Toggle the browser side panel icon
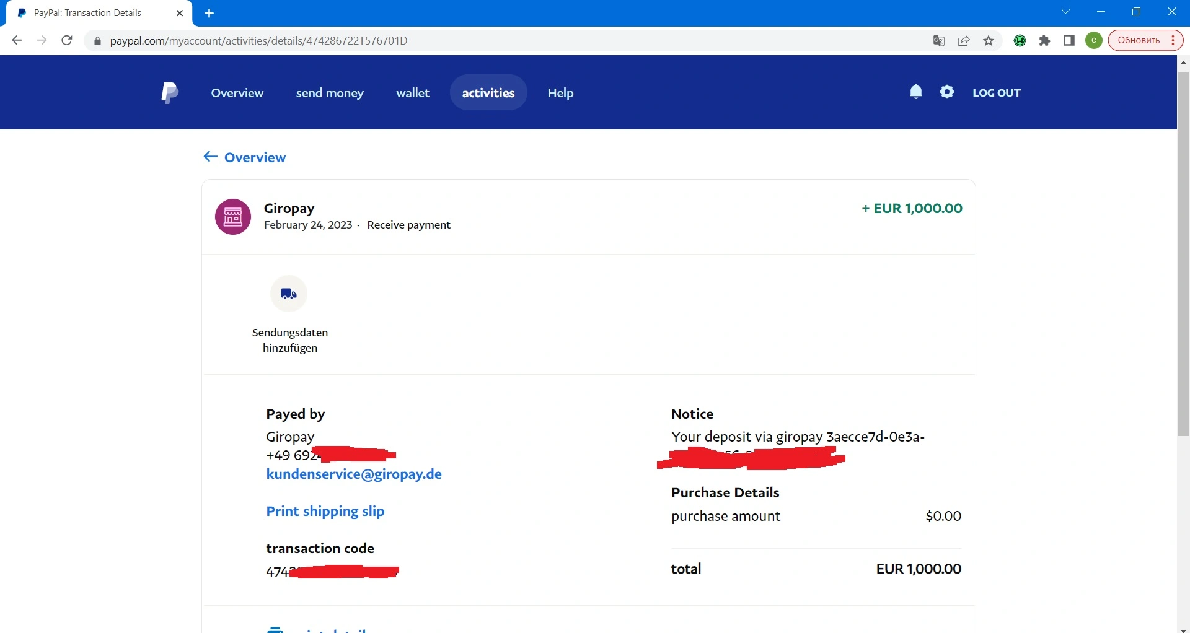Viewport: 1190px width, 633px height. [x=1069, y=41]
